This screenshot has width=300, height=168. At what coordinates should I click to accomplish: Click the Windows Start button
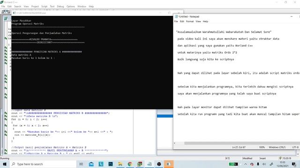[5, 164]
